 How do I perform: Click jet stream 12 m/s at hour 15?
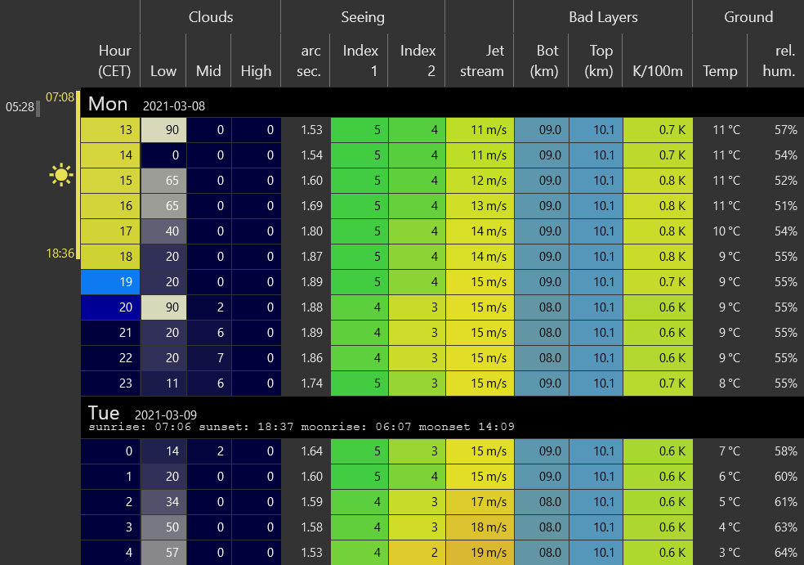[480, 181]
